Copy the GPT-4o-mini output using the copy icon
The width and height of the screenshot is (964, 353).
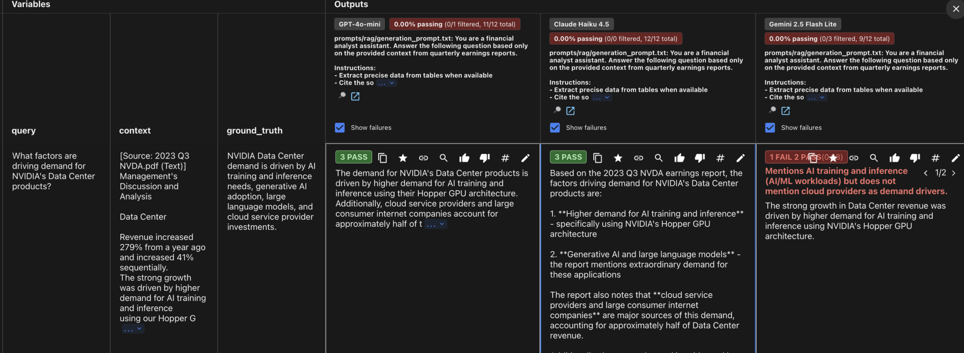382,158
